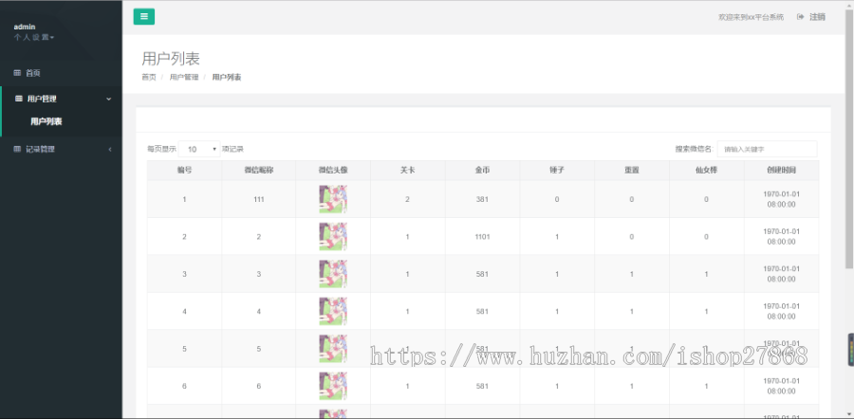Sort by the 创建时间 column header
Image resolution: width=854 pixels, height=419 pixels.
tap(782, 171)
